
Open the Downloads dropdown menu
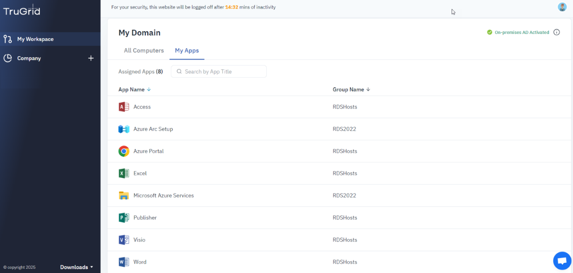coord(76,267)
